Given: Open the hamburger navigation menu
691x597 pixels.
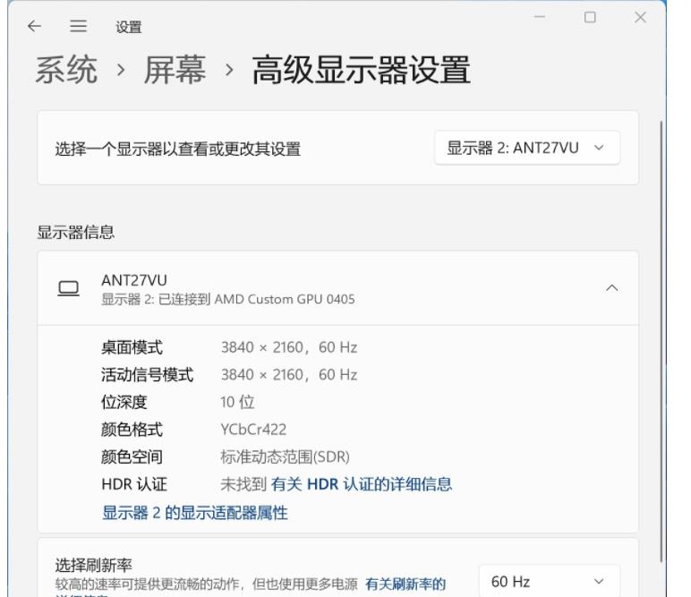Looking at the screenshot, I should click(77, 30).
